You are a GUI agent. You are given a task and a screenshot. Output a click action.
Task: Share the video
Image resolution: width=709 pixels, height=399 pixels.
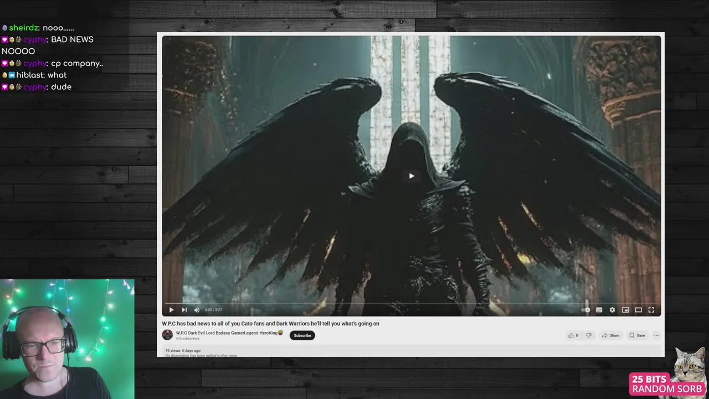click(x=610, y=335)
